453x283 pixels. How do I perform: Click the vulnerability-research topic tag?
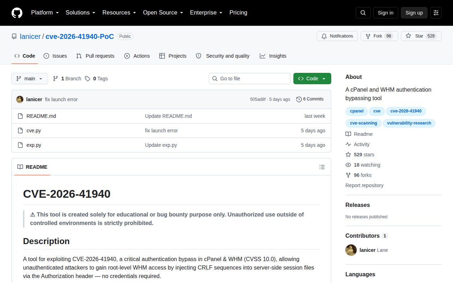tap(409, 123)
